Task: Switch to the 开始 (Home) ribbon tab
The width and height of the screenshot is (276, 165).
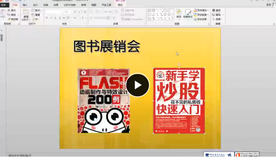Action: click(x=15, y=5)
